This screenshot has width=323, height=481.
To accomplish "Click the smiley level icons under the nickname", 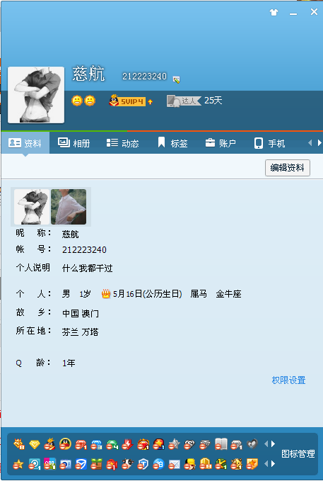I will click(83, 101).
